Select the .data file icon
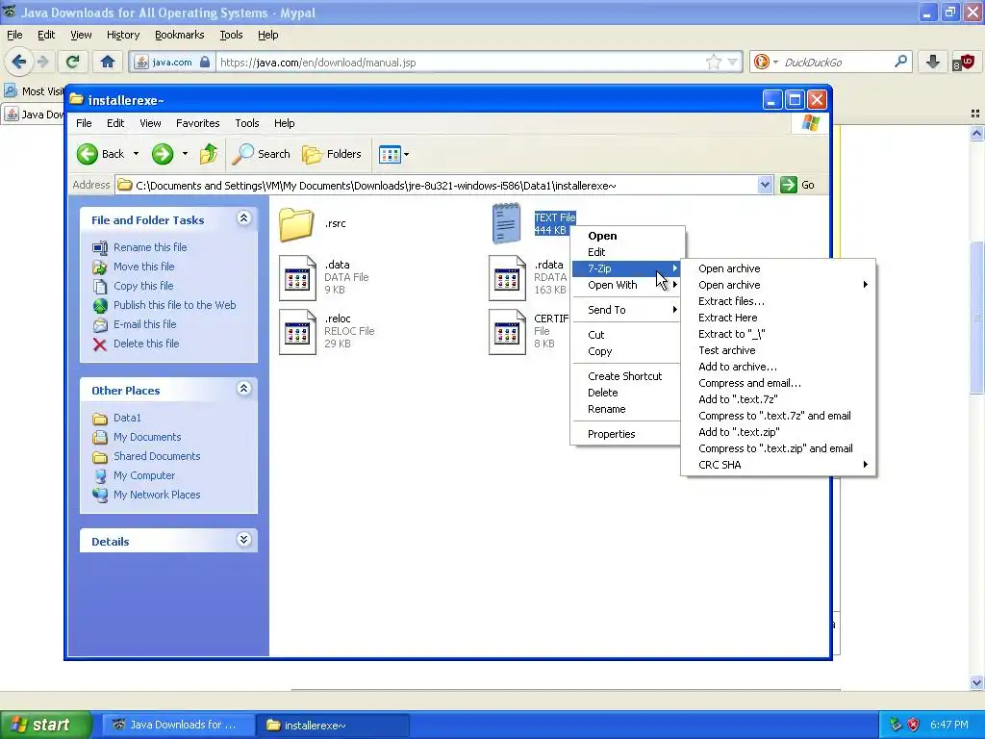This screenshot has width=985, height=739. click(x=297, y=278)
